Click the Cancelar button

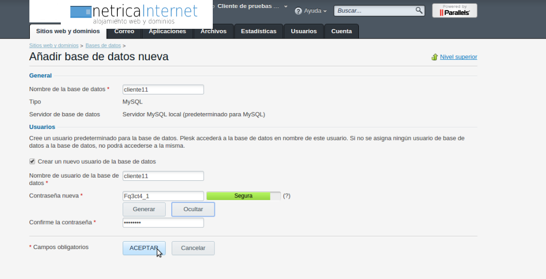[193, 248]
